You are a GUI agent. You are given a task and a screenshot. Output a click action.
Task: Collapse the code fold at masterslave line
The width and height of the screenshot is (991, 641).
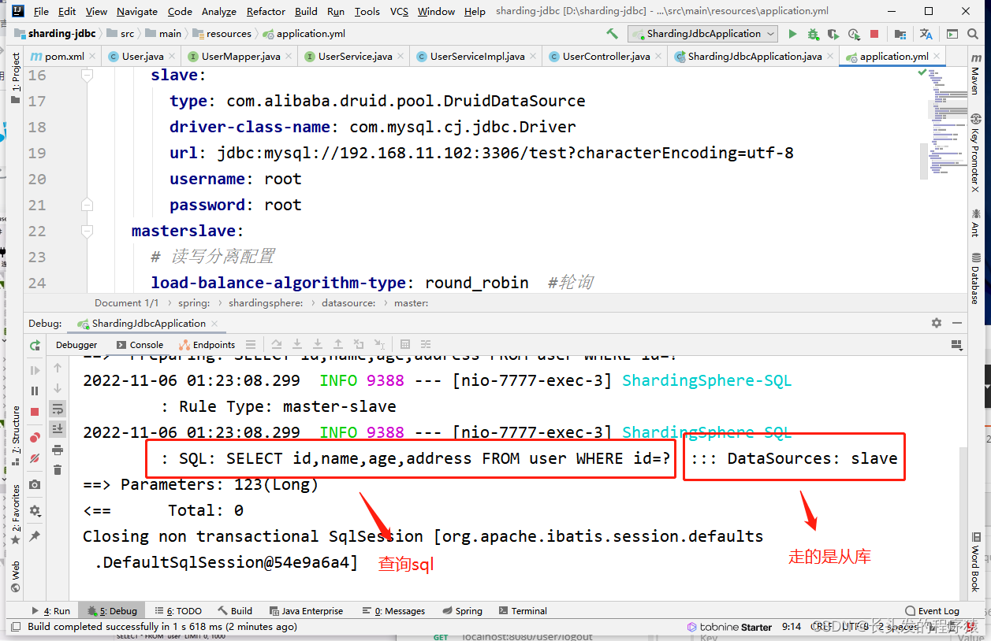click(x=85, y=231)
